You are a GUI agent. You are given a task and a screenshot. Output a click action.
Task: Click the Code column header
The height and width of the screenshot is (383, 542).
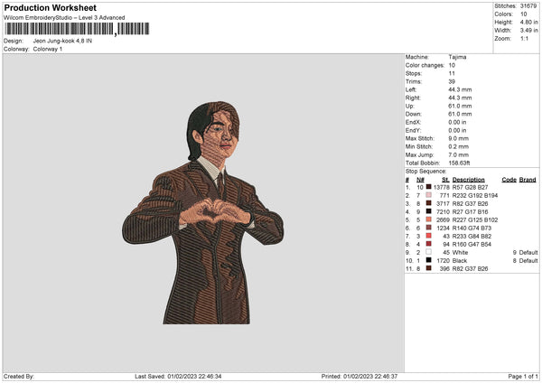pyautogui.click(x=509, y=180)
